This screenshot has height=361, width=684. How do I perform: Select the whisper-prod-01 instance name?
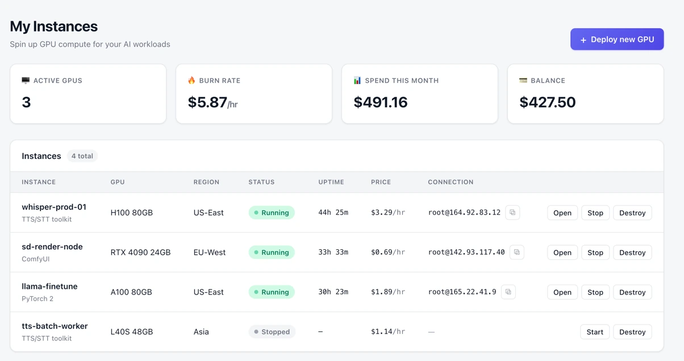[54, 207]
